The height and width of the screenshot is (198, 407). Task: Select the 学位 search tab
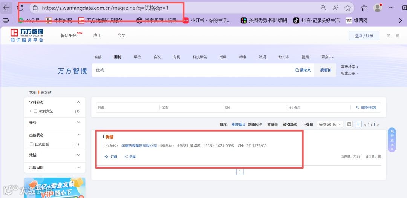137,57
